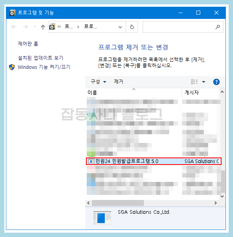Image resolution: width=233 pixels, height=237 pixels.
Task: Click the breadcrumb overflow double chevron
Action: coord(59,27)
